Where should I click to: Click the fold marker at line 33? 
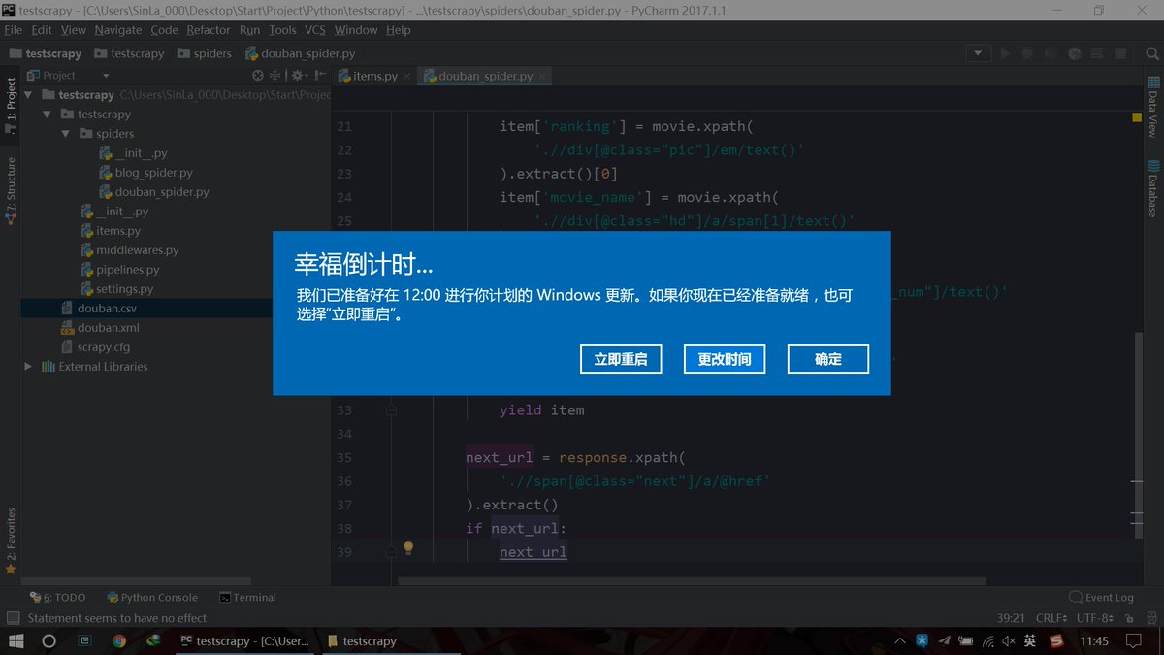point(391,410)
